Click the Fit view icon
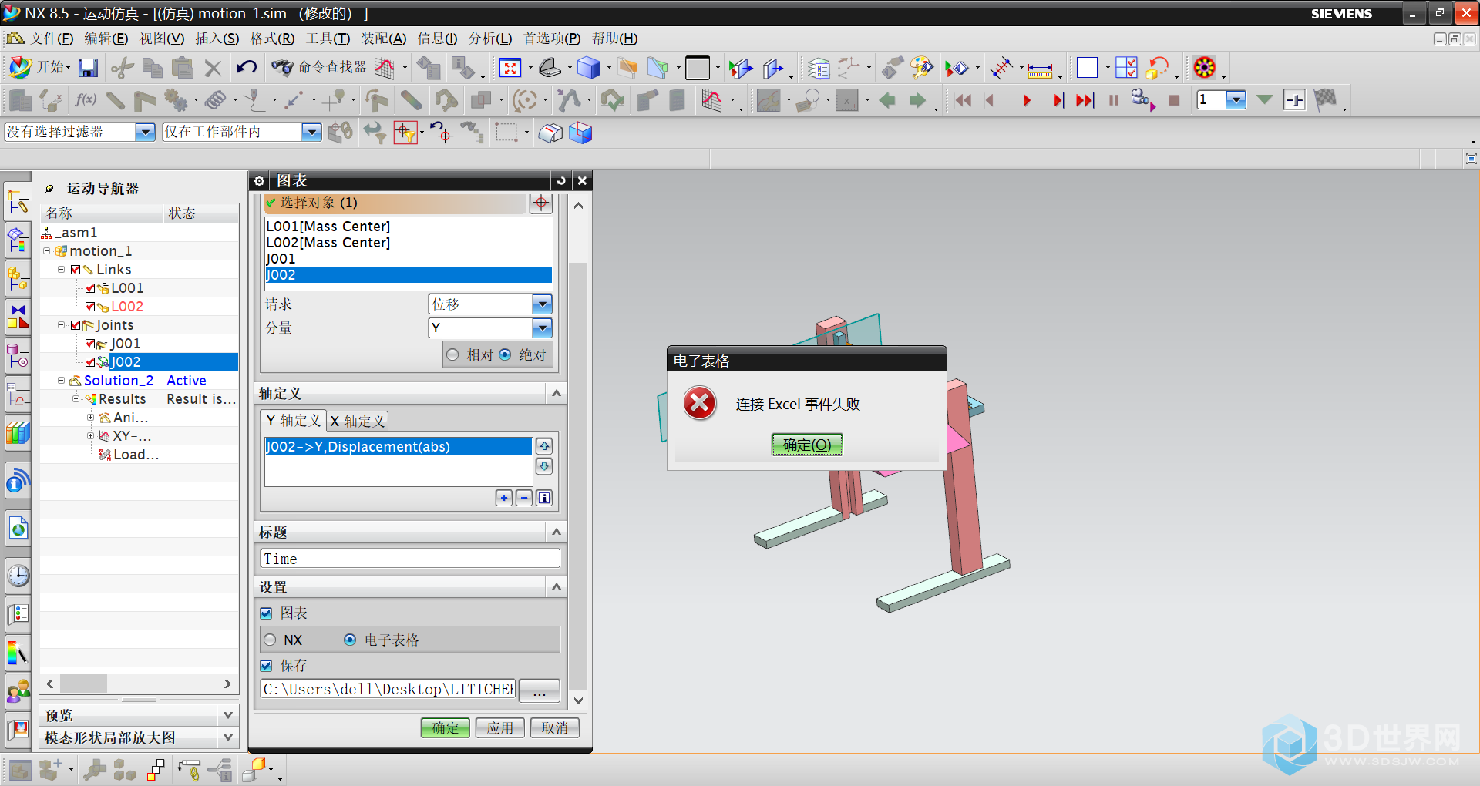This screenshot has height=786, width=1480. pyautogui.click(x=510, y=68)
